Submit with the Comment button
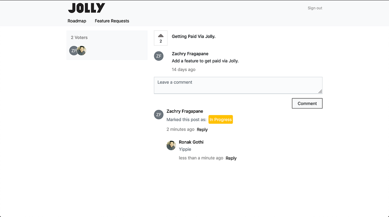Screen dimensions: 389x217 coord(307,103)
